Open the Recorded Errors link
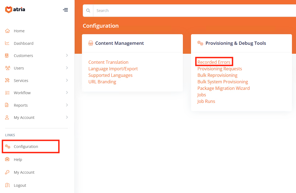The image size is (296, 193). [x=214, y=62]
